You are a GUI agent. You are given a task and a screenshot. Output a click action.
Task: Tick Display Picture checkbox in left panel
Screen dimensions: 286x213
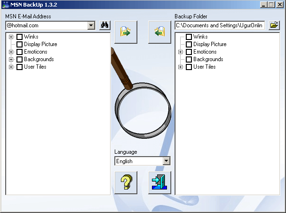[19, 44]
